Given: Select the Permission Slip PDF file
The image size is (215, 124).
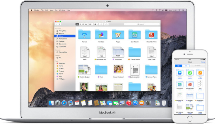Looking at the screenshot, I should pyautogui.click(x=101, y=52).
